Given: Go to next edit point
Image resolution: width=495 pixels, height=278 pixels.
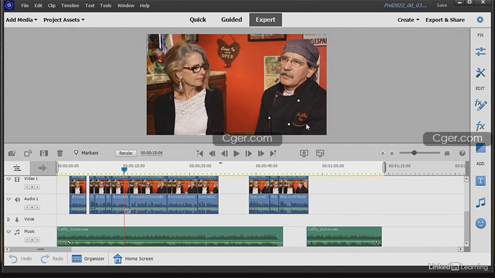Looking at the screenshot, I should [x=273, y=153].
